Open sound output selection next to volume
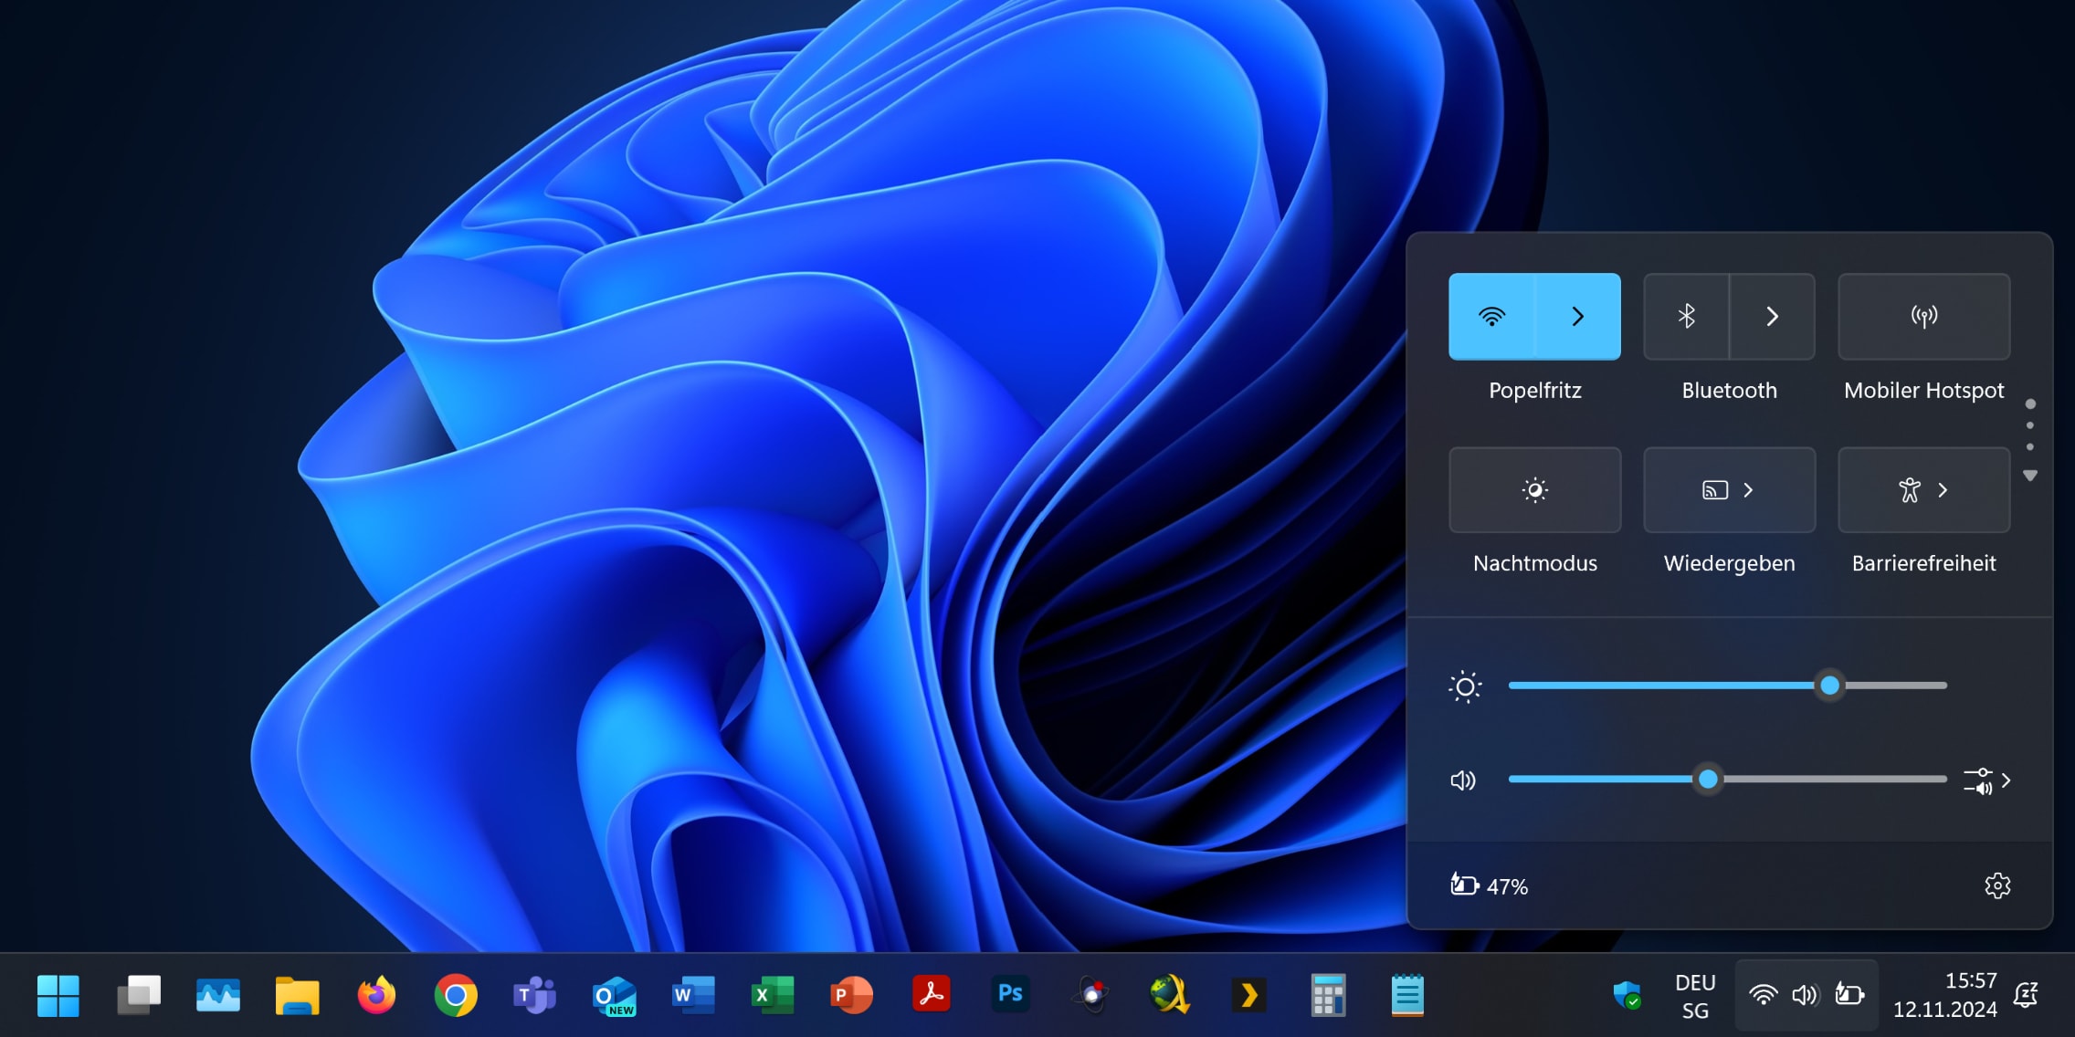2075x1037 pixels. coord(1987,780)
